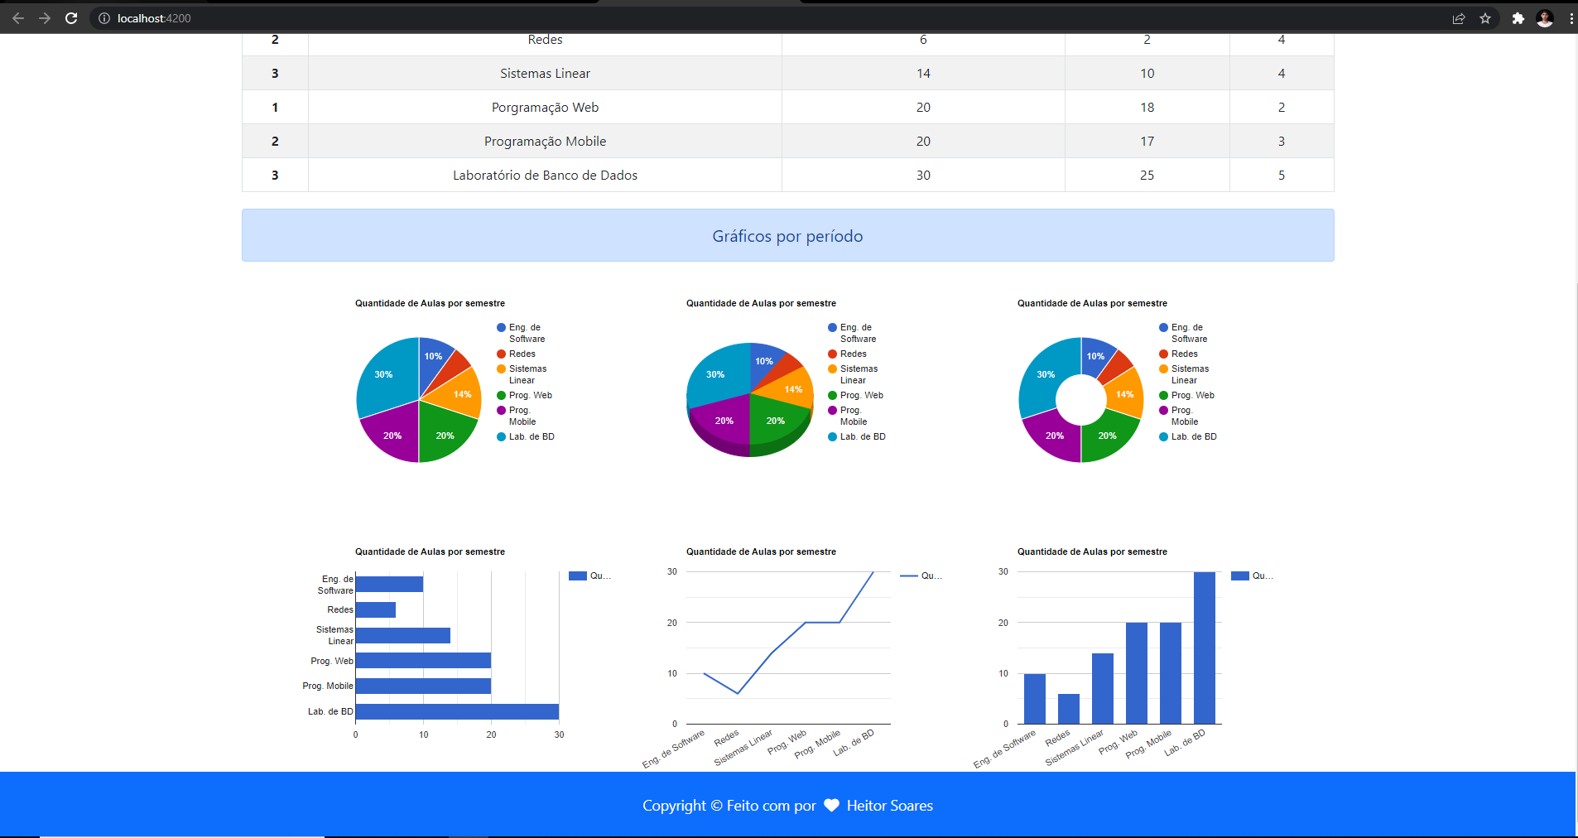This screenshot has height=838, width=1578.
Task: Click the 30% slice of the first pie chart
Action: pyautogui.click(x=383, y=377)
